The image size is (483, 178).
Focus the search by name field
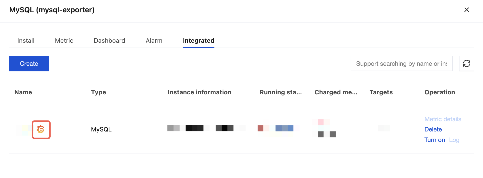401,63
